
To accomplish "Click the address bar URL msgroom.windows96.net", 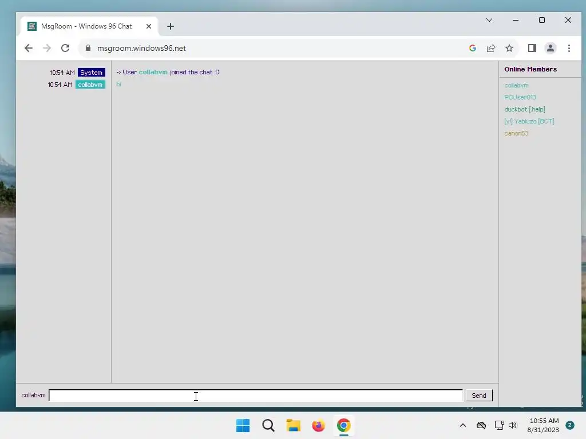I will coord(141,48).
